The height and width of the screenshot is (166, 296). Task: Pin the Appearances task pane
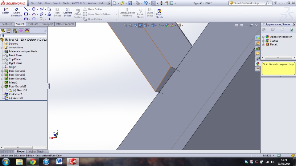point(294,24)
